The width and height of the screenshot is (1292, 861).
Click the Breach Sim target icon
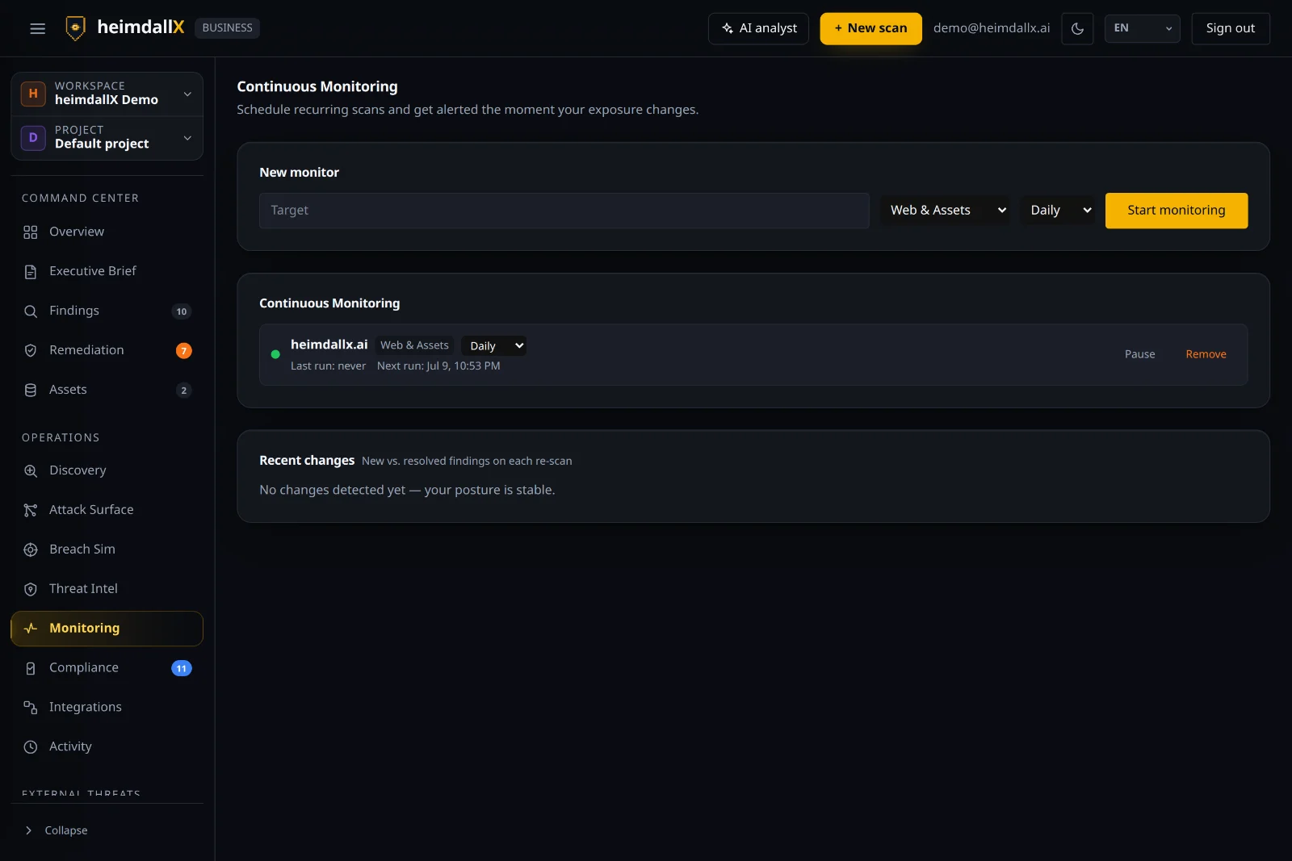pos(31,550)
